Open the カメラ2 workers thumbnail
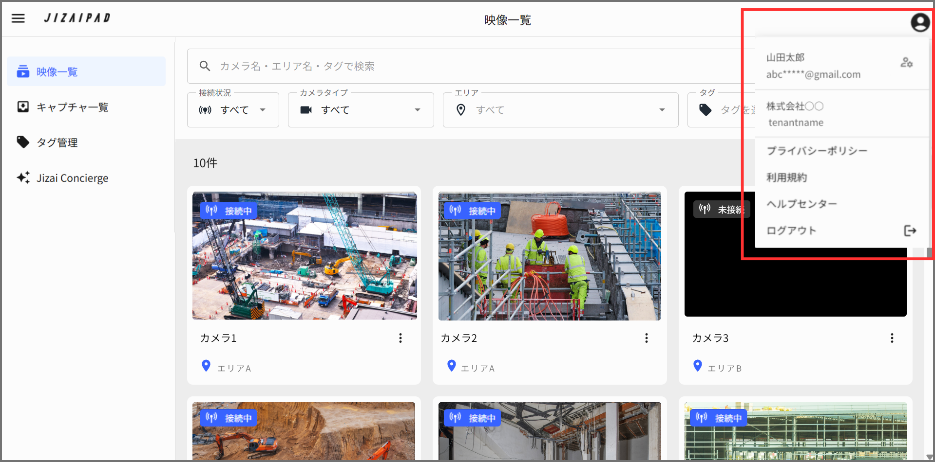935x462 pixels. pos(550,256)
